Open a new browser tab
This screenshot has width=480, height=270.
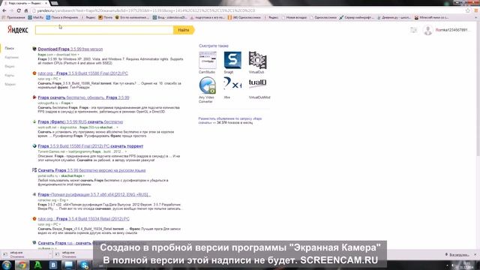54,3
